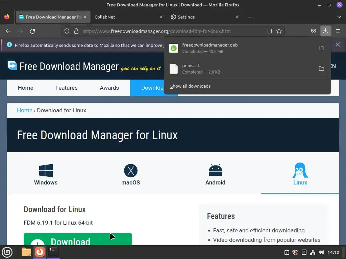Open the tracking protection shield

coord(67,31)
